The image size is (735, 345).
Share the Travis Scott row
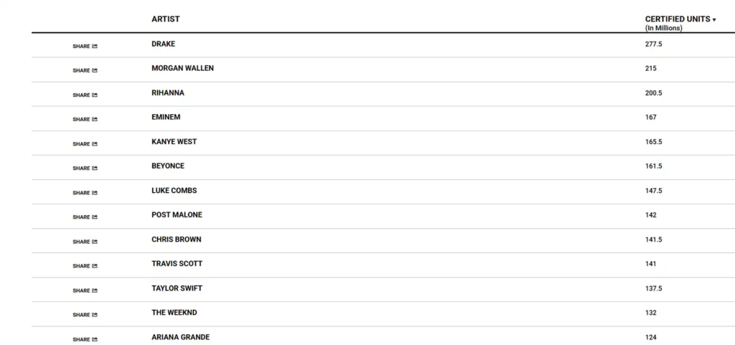pos(95,266)
